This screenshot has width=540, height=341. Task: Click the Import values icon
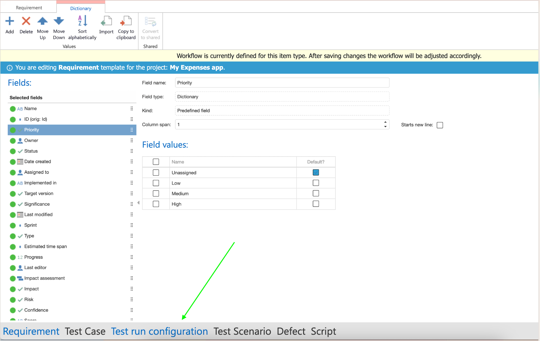[106, 21]
